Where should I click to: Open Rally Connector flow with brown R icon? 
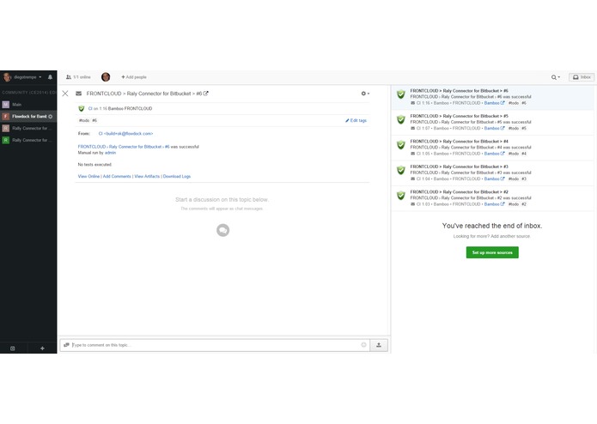pyautogui.click(x=28, y=128)
